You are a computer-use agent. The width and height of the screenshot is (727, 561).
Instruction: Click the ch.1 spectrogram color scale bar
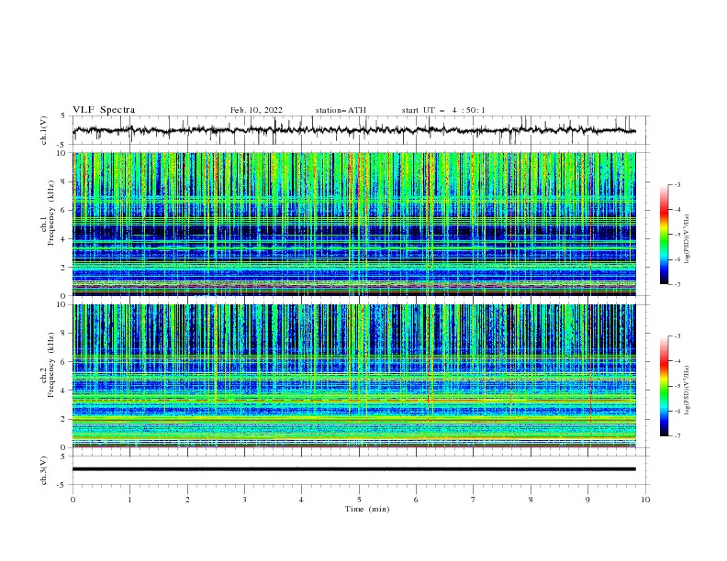[x=665, y=234]
